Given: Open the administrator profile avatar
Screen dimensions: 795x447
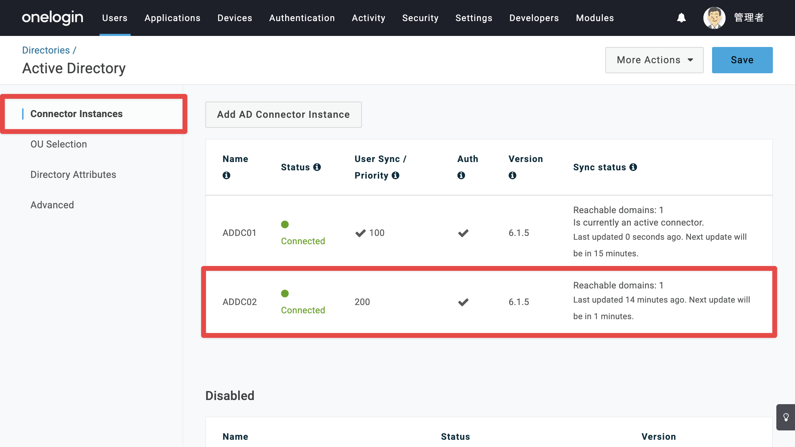Looking at the screenshot, I should tap(714, 18).
